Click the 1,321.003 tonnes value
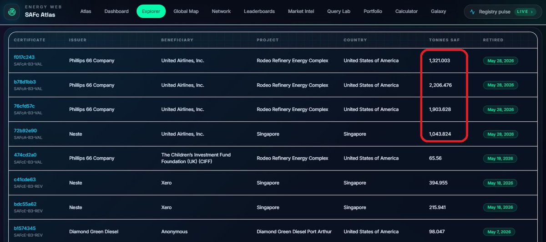Screen dimensions: 546x242 (x=440, y=61)
